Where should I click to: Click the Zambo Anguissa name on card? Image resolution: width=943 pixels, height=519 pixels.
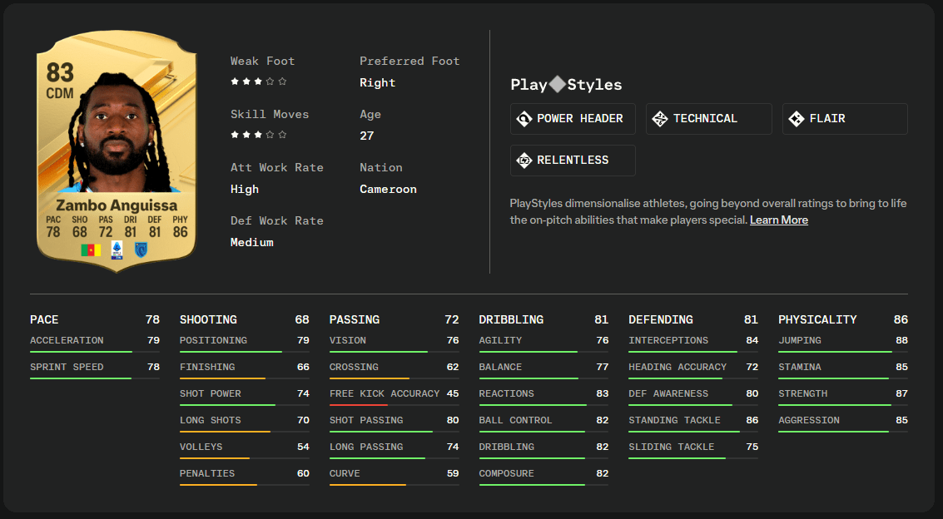click(x=117, y=205)
